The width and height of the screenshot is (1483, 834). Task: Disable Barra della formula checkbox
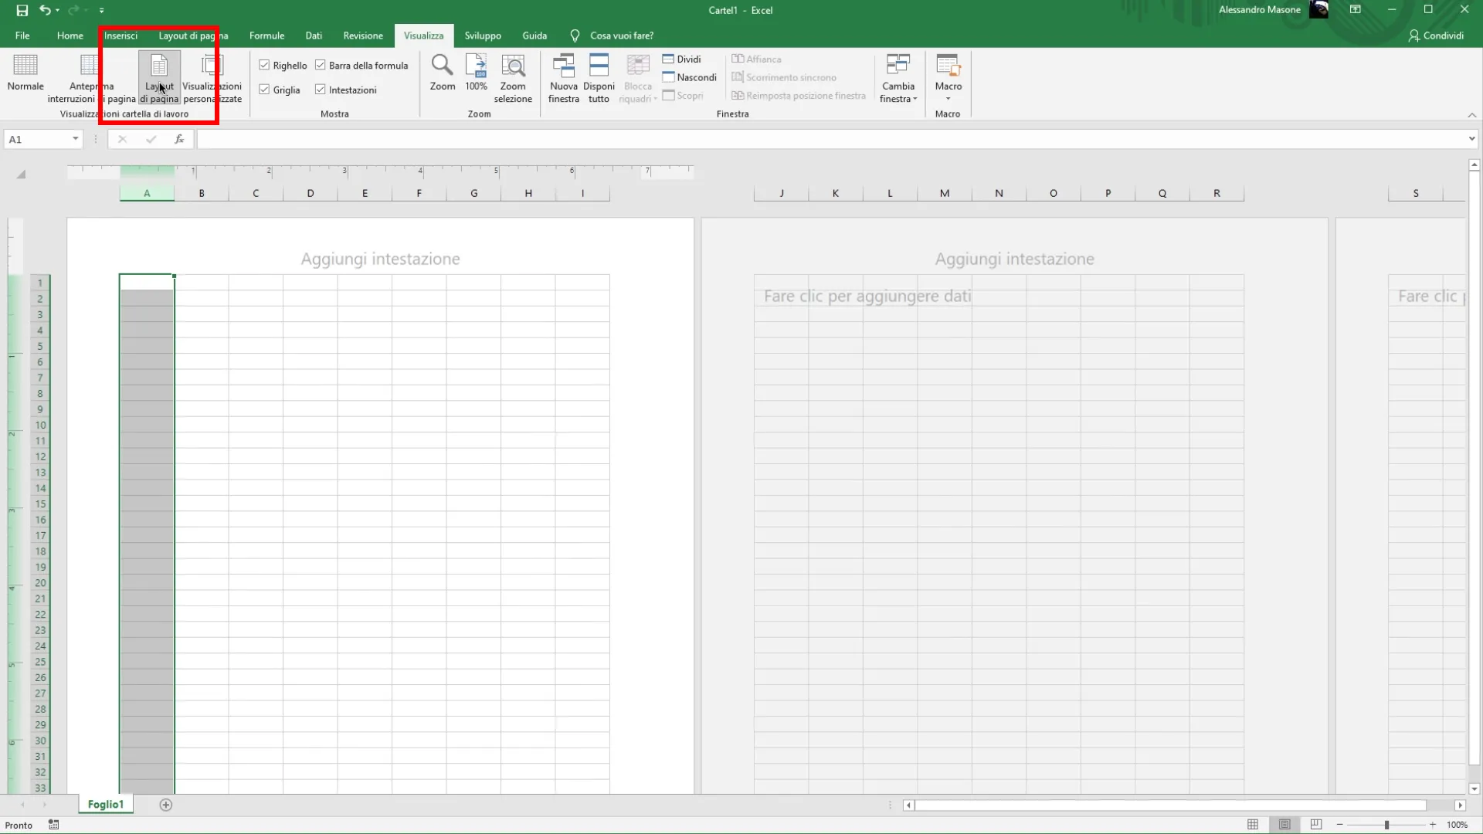[321, 66]
